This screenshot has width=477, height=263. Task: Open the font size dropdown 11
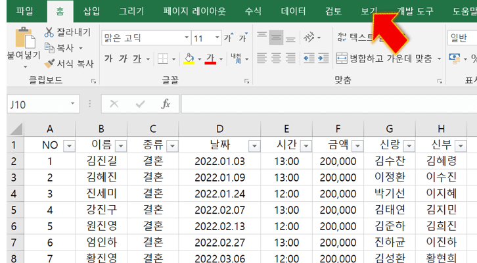217,37
